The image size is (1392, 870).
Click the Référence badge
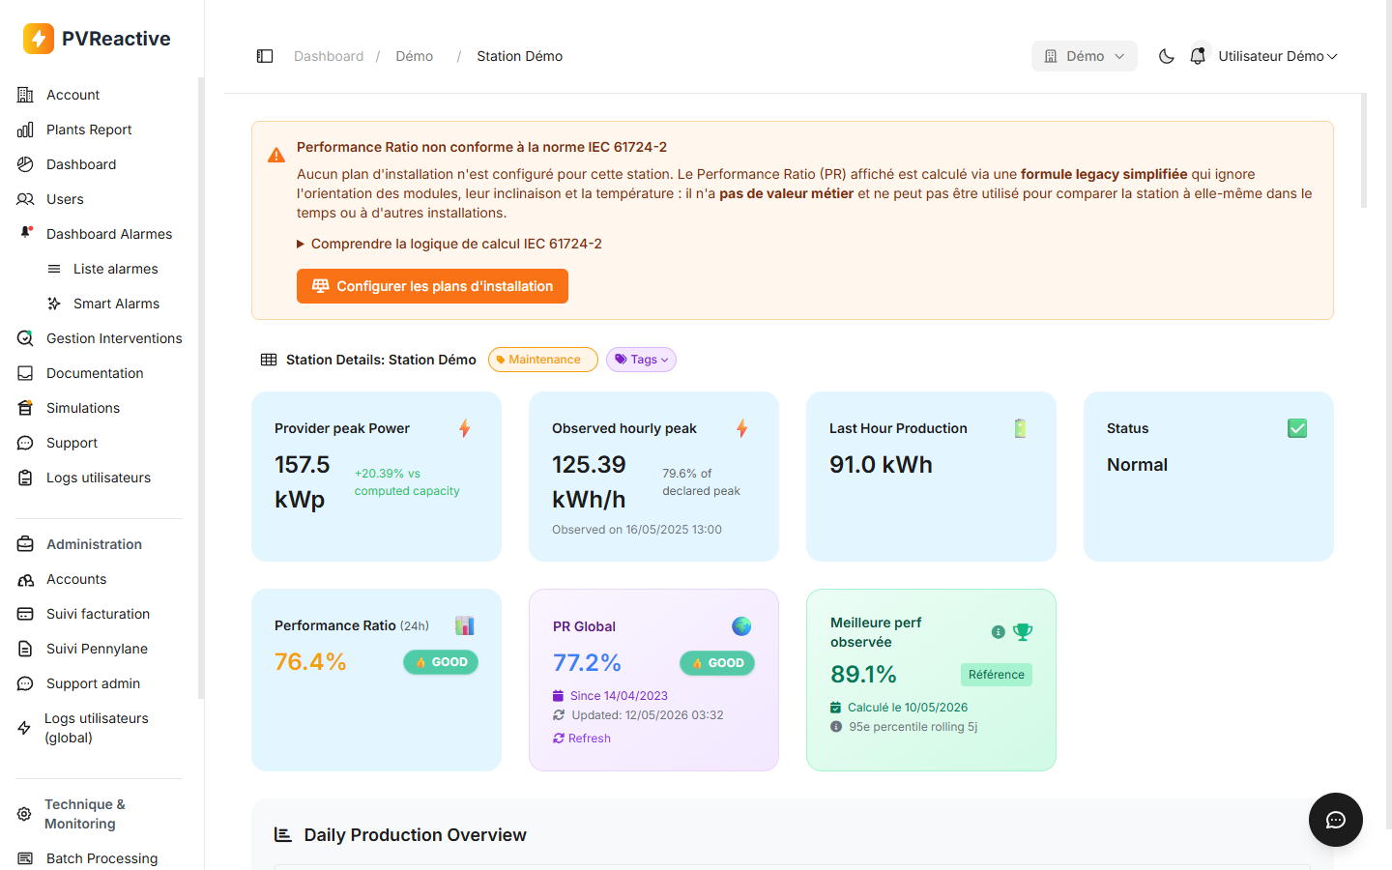(997, 675)
